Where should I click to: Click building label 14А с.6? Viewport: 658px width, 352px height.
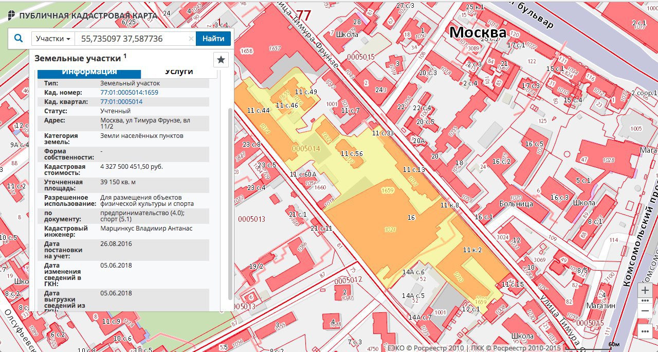413,272
